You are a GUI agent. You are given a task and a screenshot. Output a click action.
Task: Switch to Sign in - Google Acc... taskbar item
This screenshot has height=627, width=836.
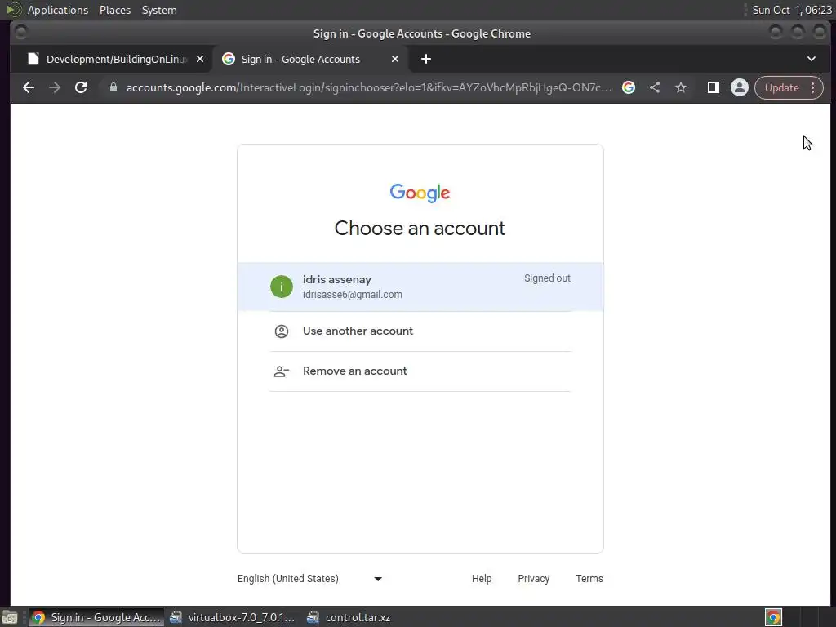click(96, 617)
